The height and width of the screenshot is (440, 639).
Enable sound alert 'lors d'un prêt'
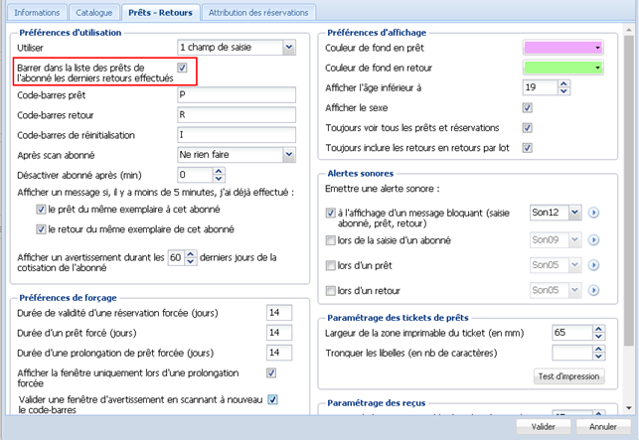331,264
